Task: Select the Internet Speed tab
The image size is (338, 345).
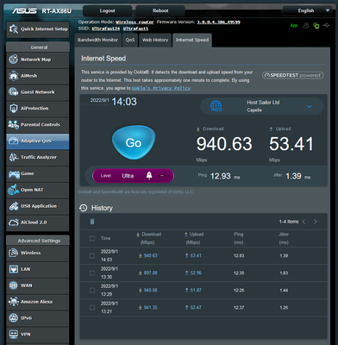Action: click(192, 40)
